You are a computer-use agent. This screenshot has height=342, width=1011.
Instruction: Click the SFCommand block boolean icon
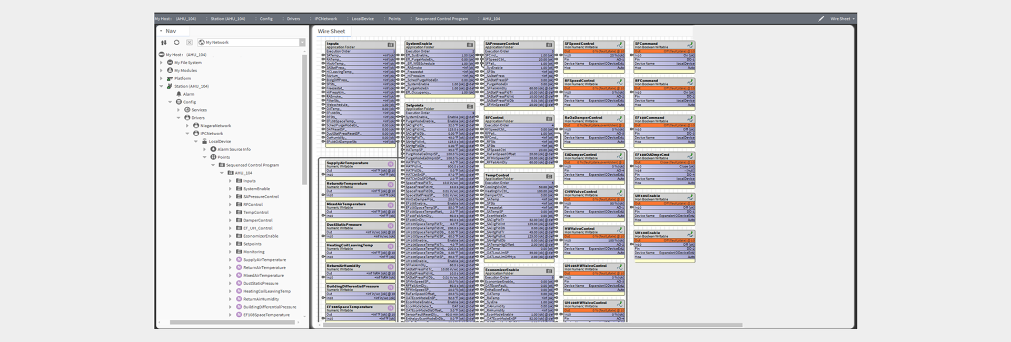pos(690,45)
